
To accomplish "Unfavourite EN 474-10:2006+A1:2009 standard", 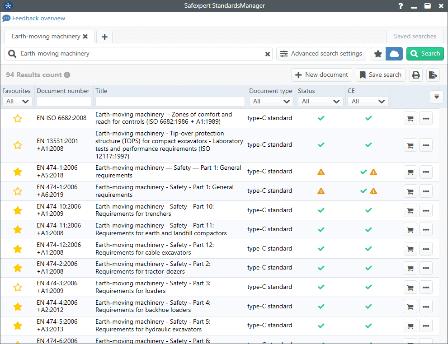I will 18,210.
